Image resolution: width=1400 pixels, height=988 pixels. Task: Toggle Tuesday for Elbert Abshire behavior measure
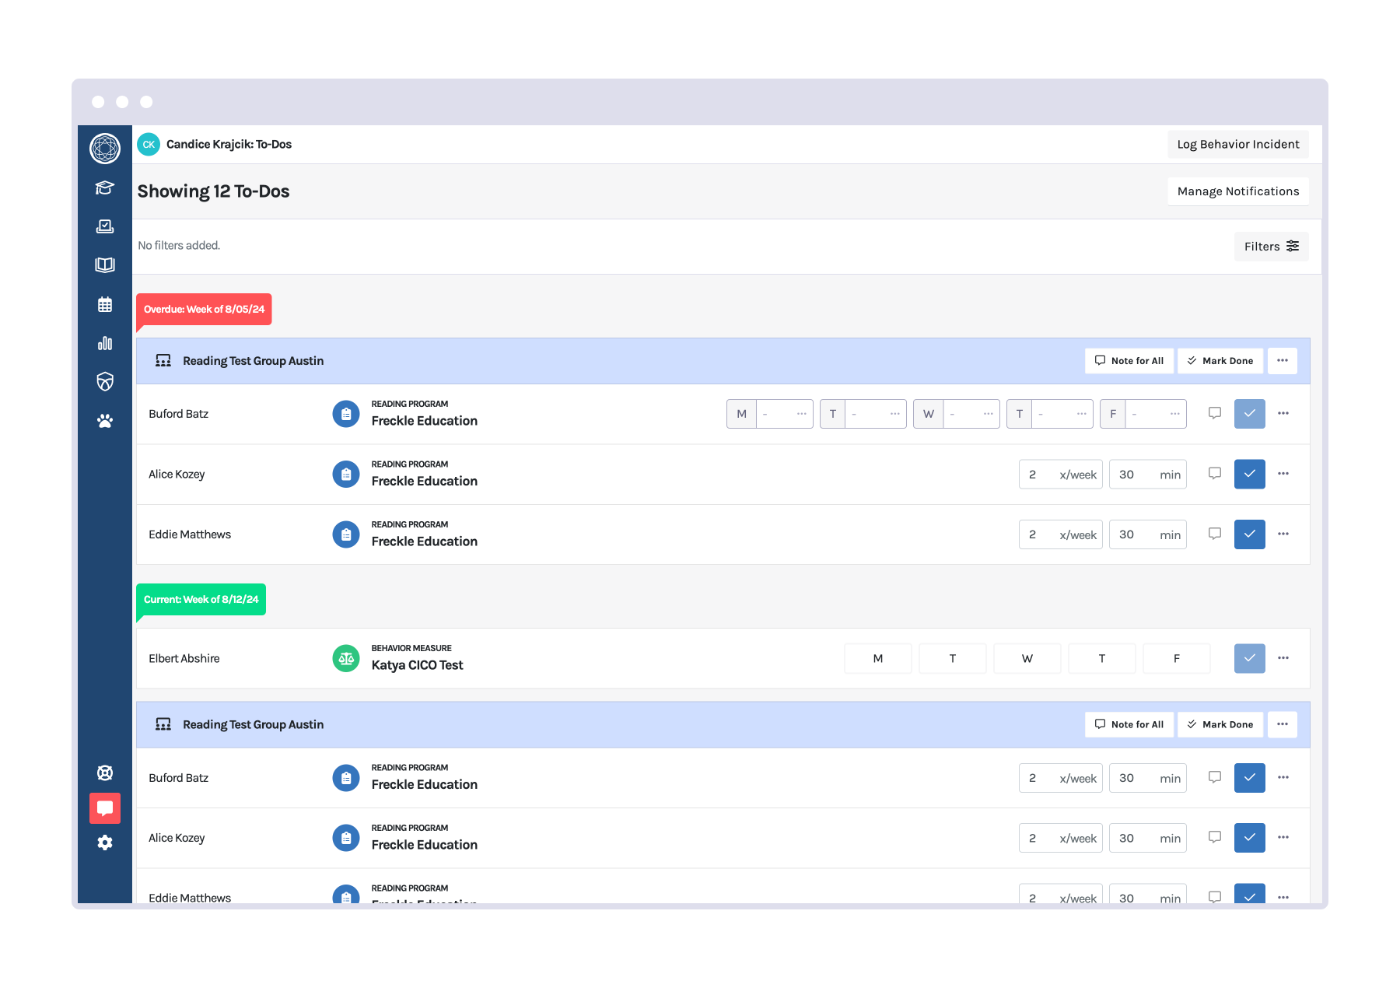point(953,658)
